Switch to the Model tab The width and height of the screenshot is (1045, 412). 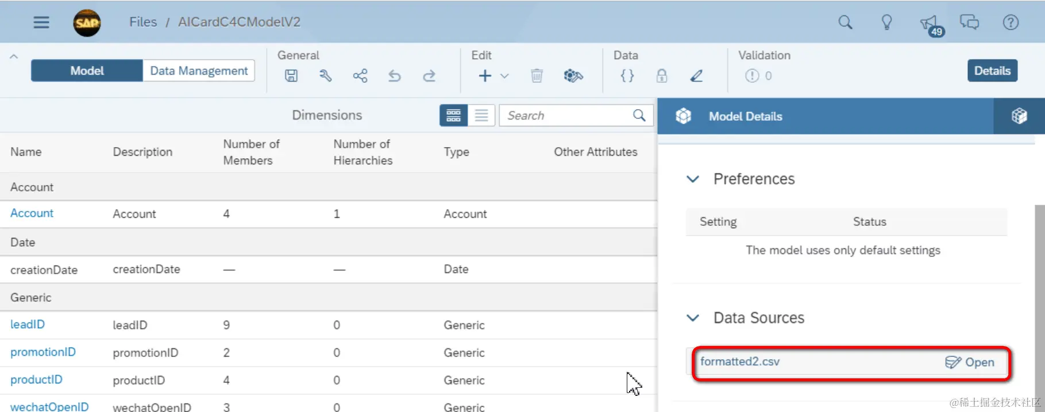point(87,71)
